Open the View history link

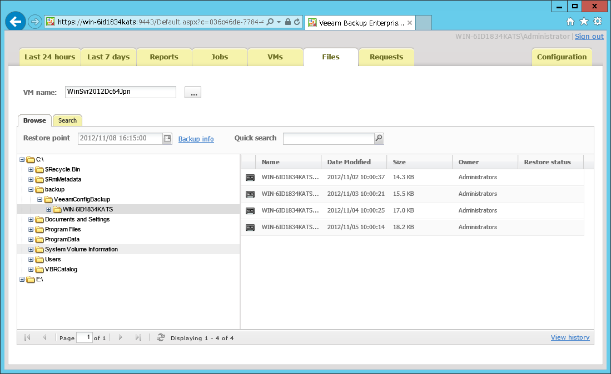pyautogui.click(x=570, y=337)
